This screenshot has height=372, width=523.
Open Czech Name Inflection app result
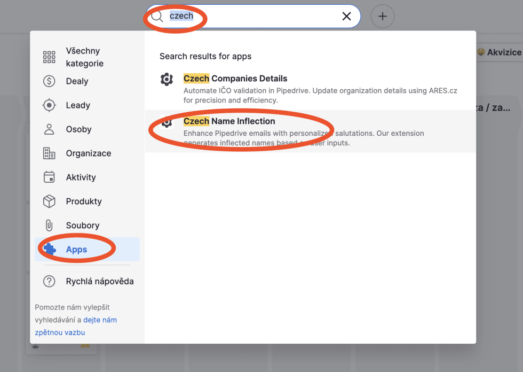pos(229,121)
